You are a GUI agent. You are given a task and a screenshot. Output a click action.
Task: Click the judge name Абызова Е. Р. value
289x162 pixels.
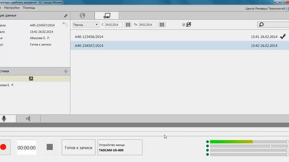point(40,38)
